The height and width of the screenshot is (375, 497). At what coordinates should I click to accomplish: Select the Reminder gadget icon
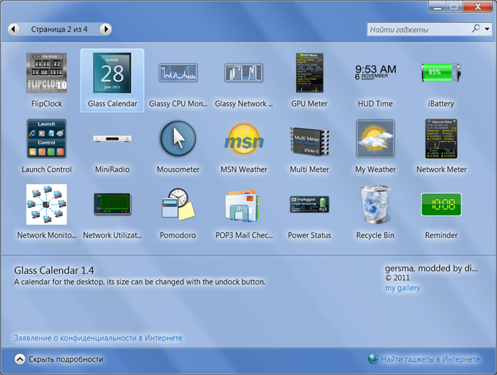point(441,205)
